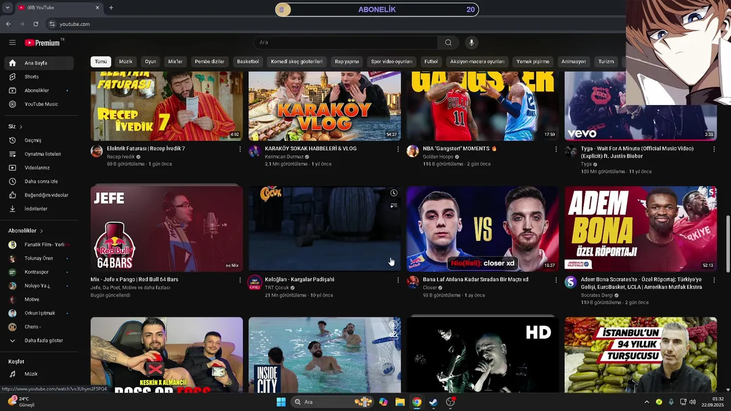Open options menu for Elektrik Faturası video
This screenshot has height=411, width=731.
pos(240,149)
